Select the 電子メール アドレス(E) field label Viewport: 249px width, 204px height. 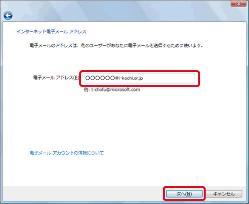[56, 78]
